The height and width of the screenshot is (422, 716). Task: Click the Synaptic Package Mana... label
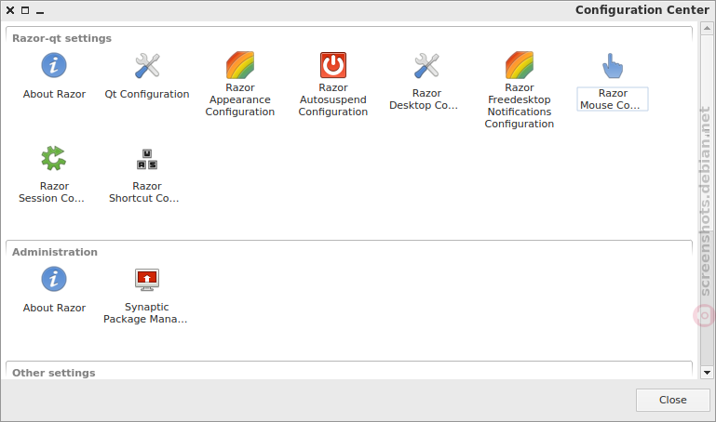pyautogui.click(x=146, y=313)
